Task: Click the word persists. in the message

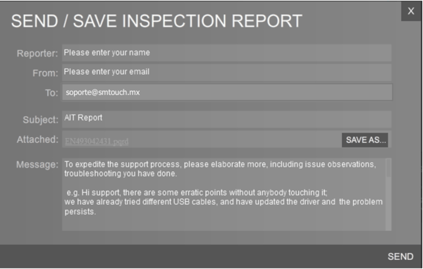Action: [x=80, y=212]
